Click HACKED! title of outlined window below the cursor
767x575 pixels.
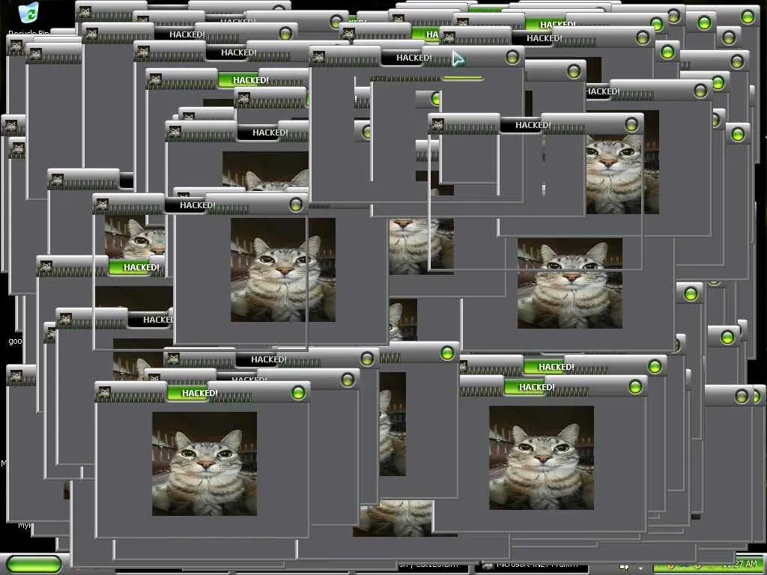tap(533, 125)
